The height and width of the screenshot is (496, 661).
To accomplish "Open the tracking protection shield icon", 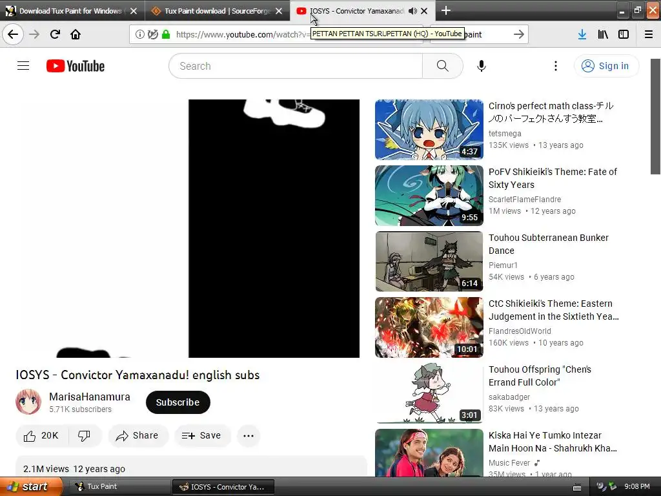I will pyautogui.click(x=153, y=34).
